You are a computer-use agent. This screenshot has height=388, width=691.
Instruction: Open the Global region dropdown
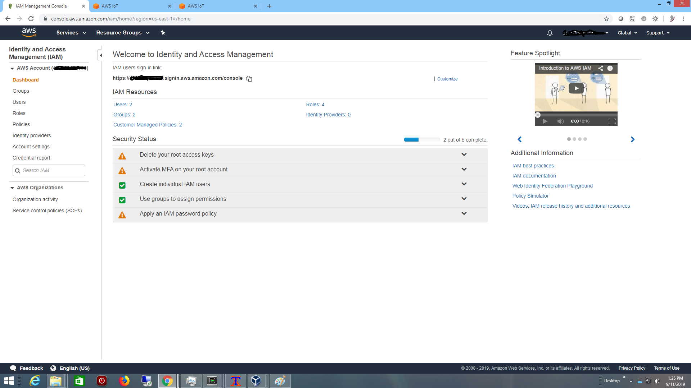627,33
